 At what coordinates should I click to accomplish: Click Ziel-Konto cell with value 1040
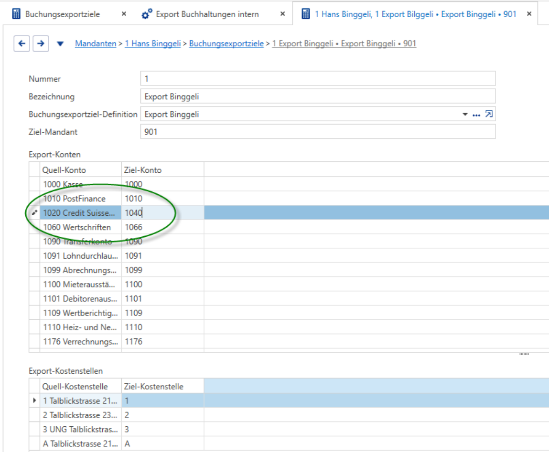[x=162, y=213]
